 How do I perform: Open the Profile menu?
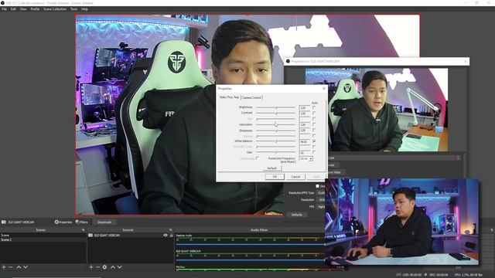[x=35, y=9]
